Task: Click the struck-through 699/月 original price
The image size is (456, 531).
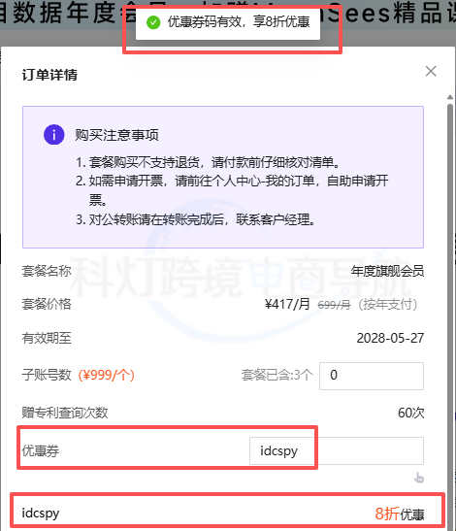Action: pyautogui.click(x=334, y=305)
